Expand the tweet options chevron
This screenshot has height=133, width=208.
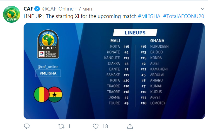coord(202,9)
